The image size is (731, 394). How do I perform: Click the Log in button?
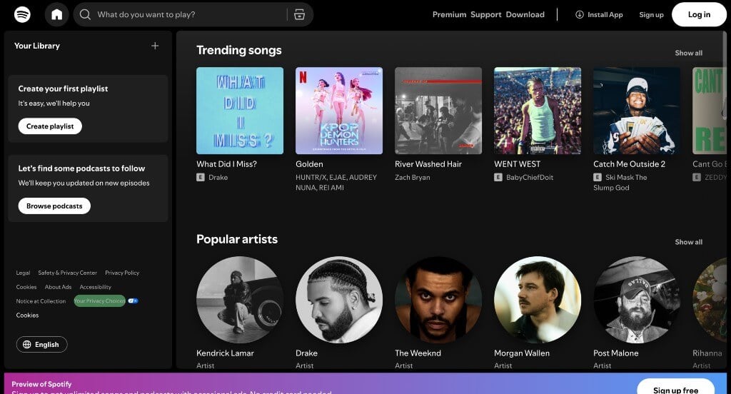tap(699, 14)
